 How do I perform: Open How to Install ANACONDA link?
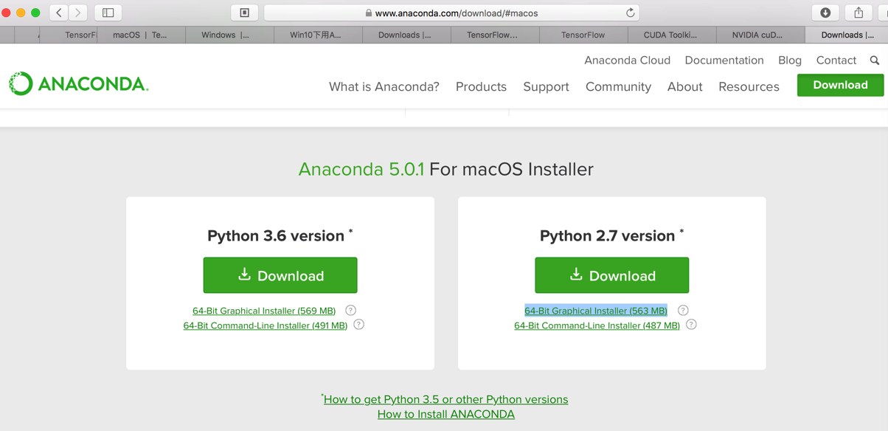click(x=445, y=414)
